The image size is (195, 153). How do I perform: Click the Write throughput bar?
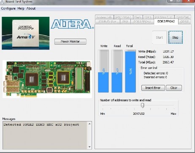(103, 71)
